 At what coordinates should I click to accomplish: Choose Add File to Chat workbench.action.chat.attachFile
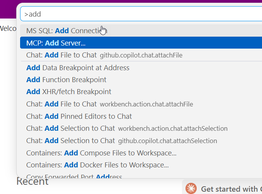141,104
